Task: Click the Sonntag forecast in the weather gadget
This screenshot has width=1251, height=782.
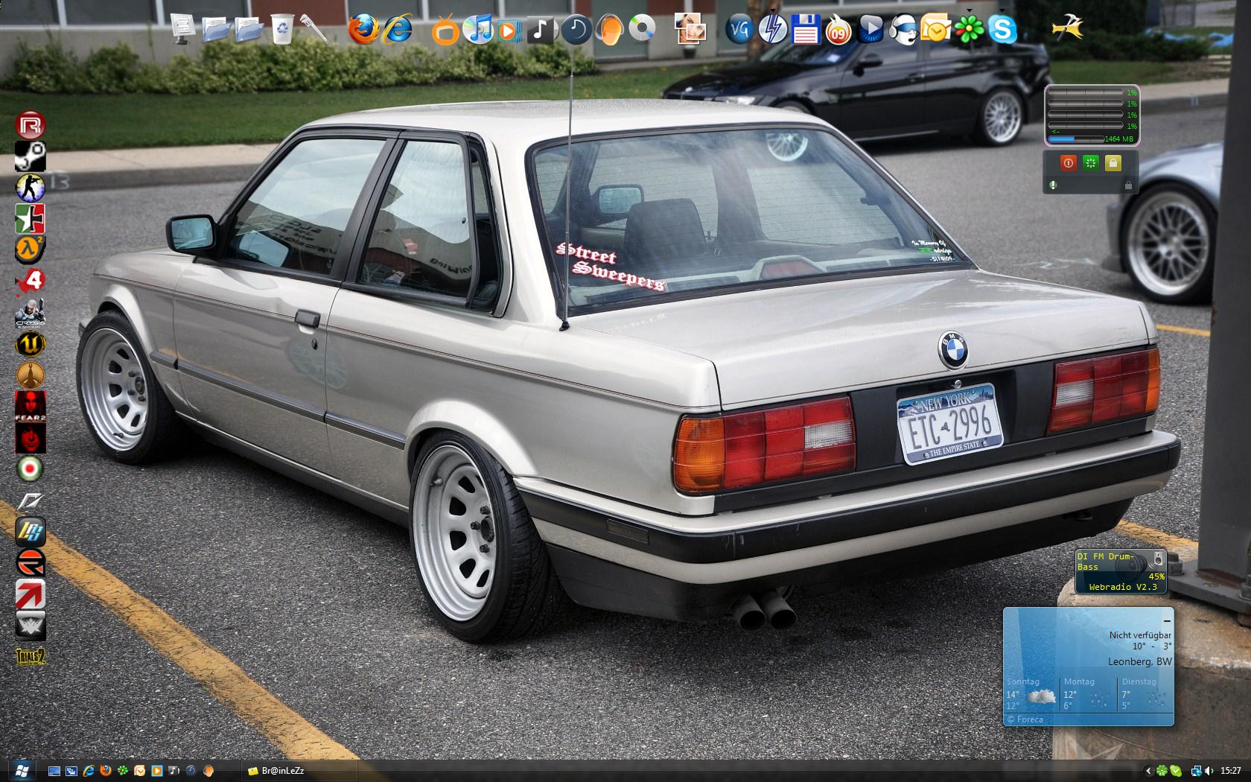Action: click(x=1031, y=693)
